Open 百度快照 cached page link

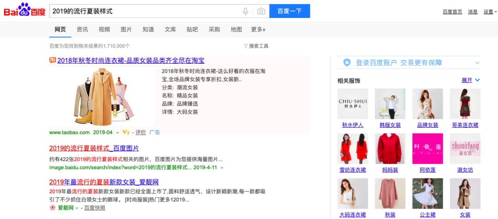coord(95,208)
